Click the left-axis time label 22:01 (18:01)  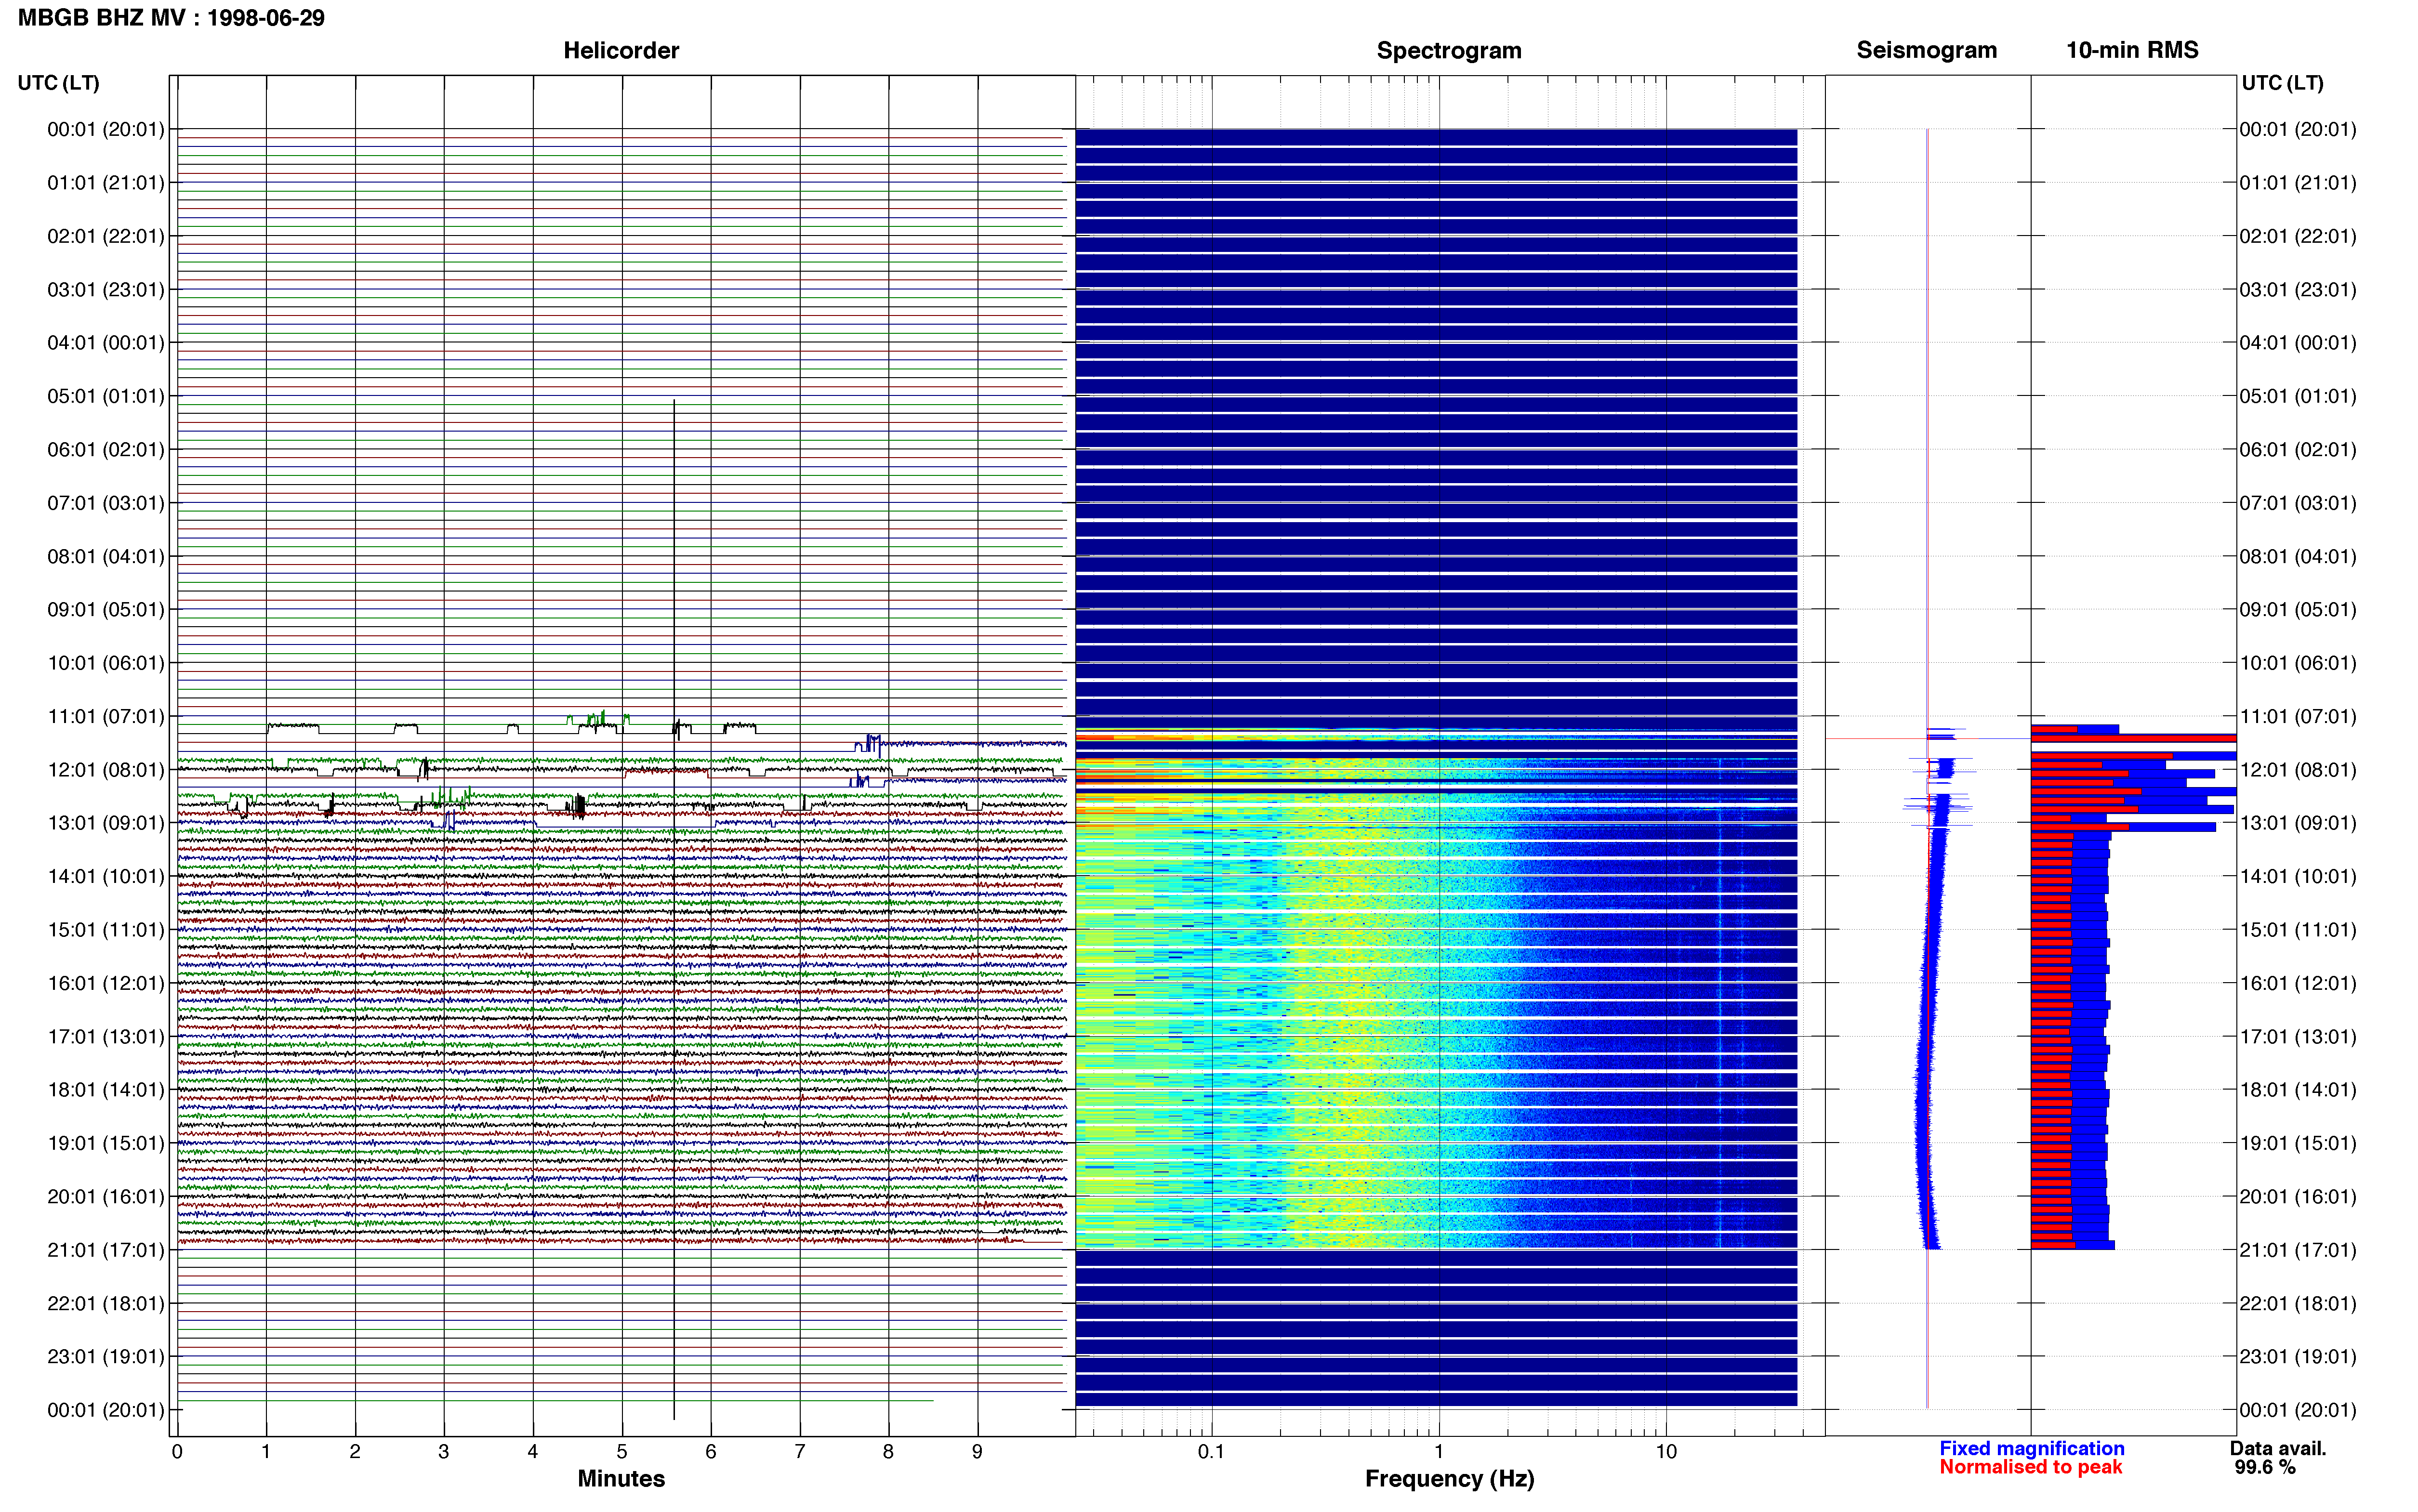[x=106, y=1303]
